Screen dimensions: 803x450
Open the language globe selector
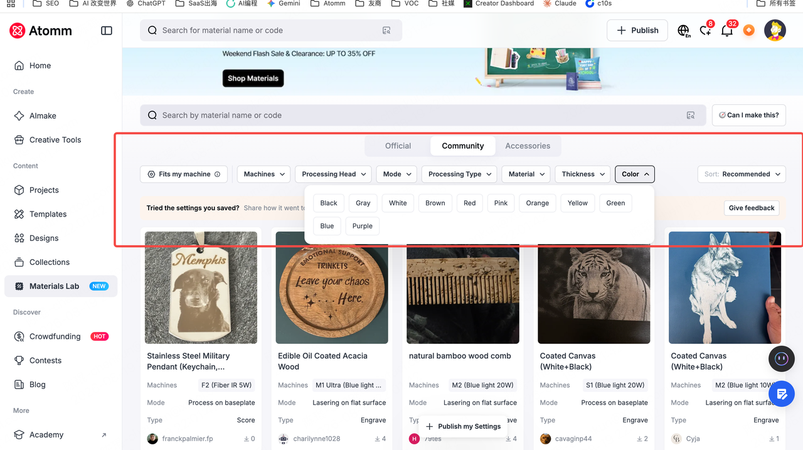pos(684,30)
